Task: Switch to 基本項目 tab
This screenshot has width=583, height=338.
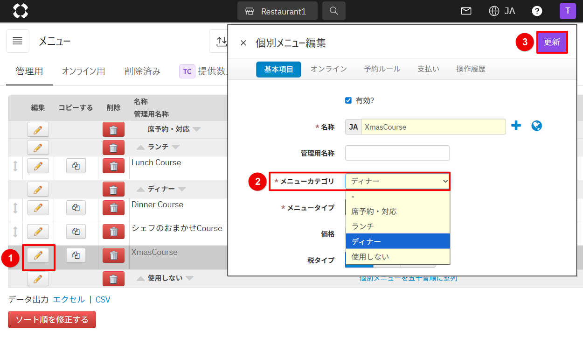Action: pyautogui.click(x=278, y=69)
